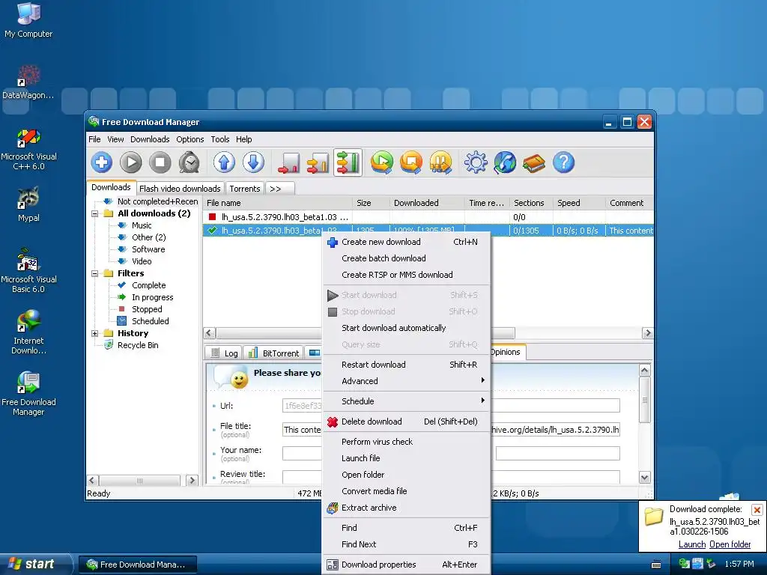Click the stacked books toolbar icon

(534, 162)
